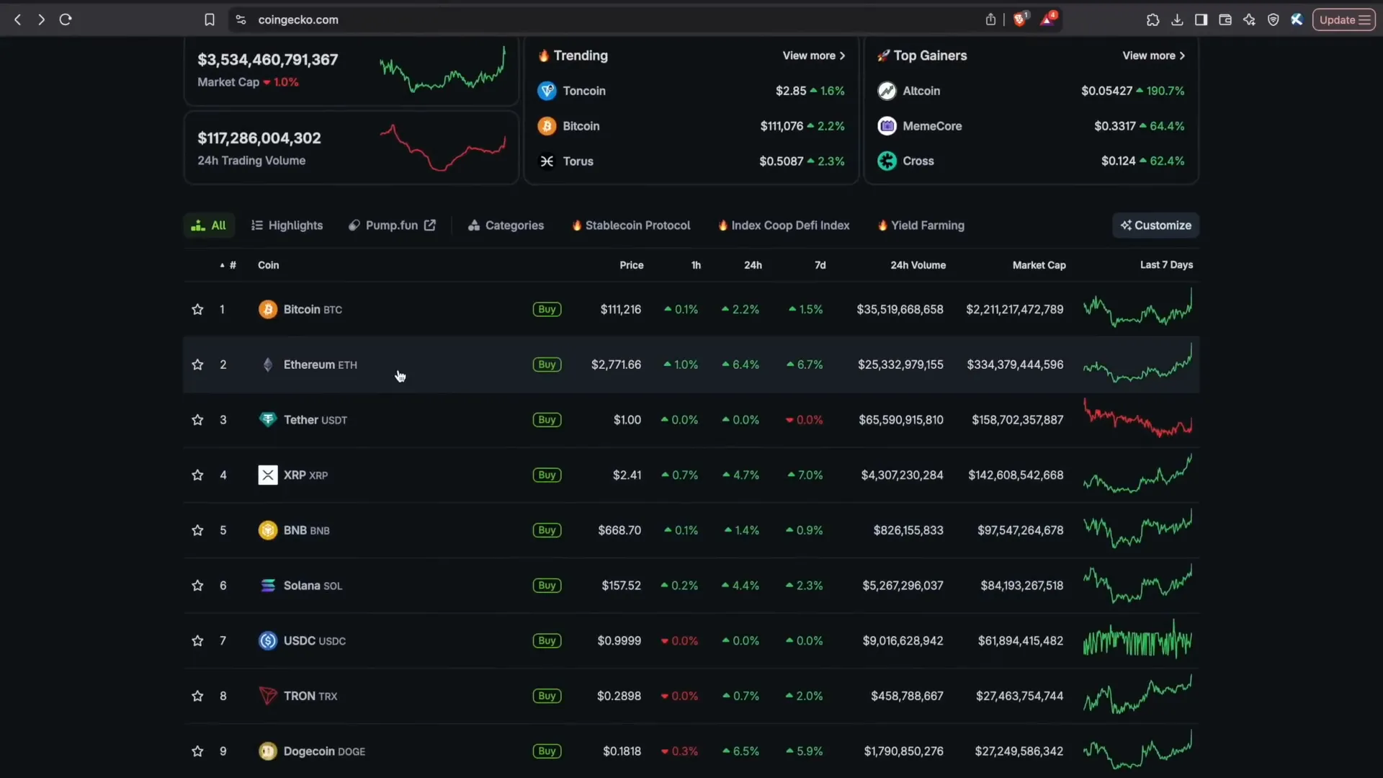Click the XRP logo icon
Image resolution: width=1383 pixels, height=778 pixels.
pyautogui.click(x=267, y=475)
